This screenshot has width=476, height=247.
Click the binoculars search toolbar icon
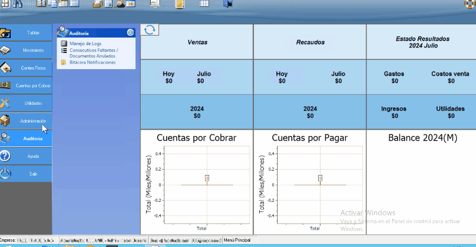coord(17,4)
